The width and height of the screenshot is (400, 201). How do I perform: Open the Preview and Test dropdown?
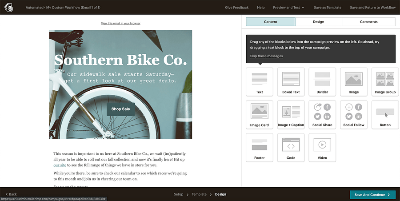pos(288,8)
